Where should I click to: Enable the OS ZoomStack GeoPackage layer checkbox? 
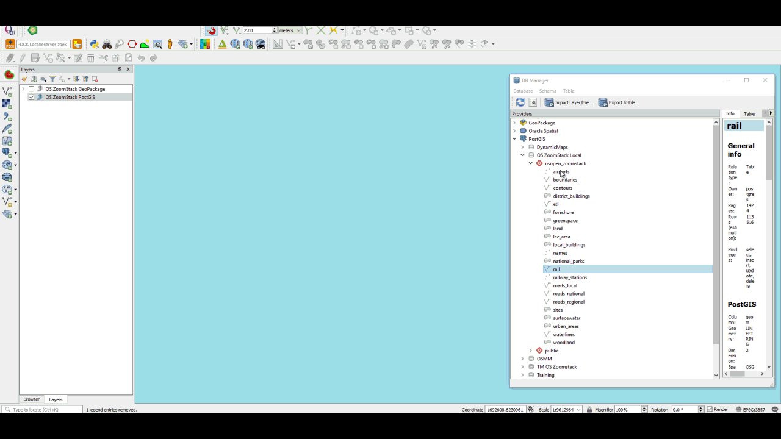31,89
